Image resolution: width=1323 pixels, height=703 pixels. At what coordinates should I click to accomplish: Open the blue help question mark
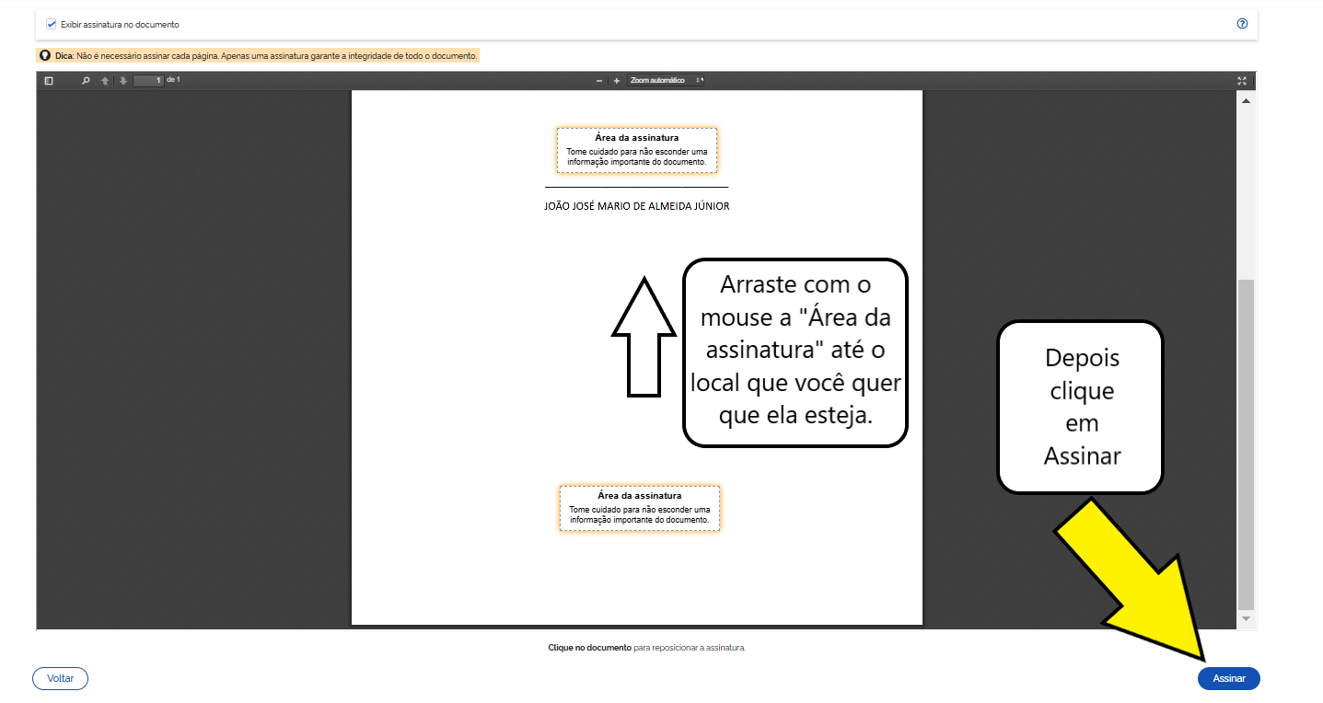pyautogui.click(x=1242, y=24)
